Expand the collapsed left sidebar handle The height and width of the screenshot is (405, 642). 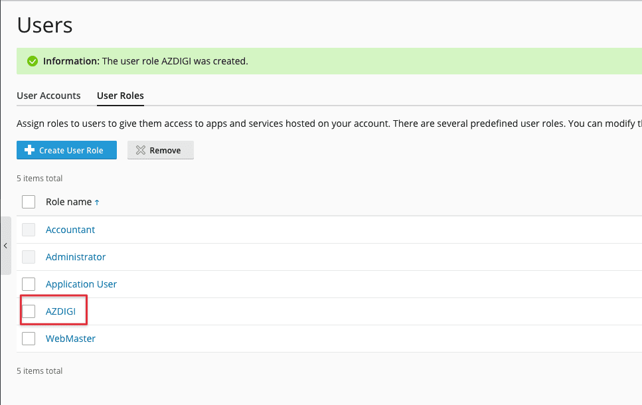tap(5, 246)
